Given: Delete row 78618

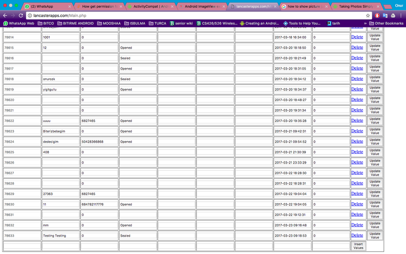Looking at the screenshot, I should coord(357,79).
